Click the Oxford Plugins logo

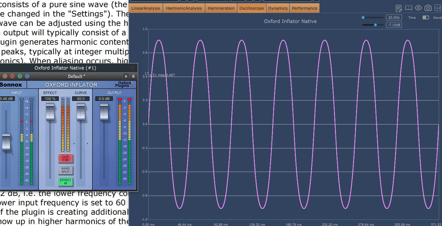click(x=124, y=84)
